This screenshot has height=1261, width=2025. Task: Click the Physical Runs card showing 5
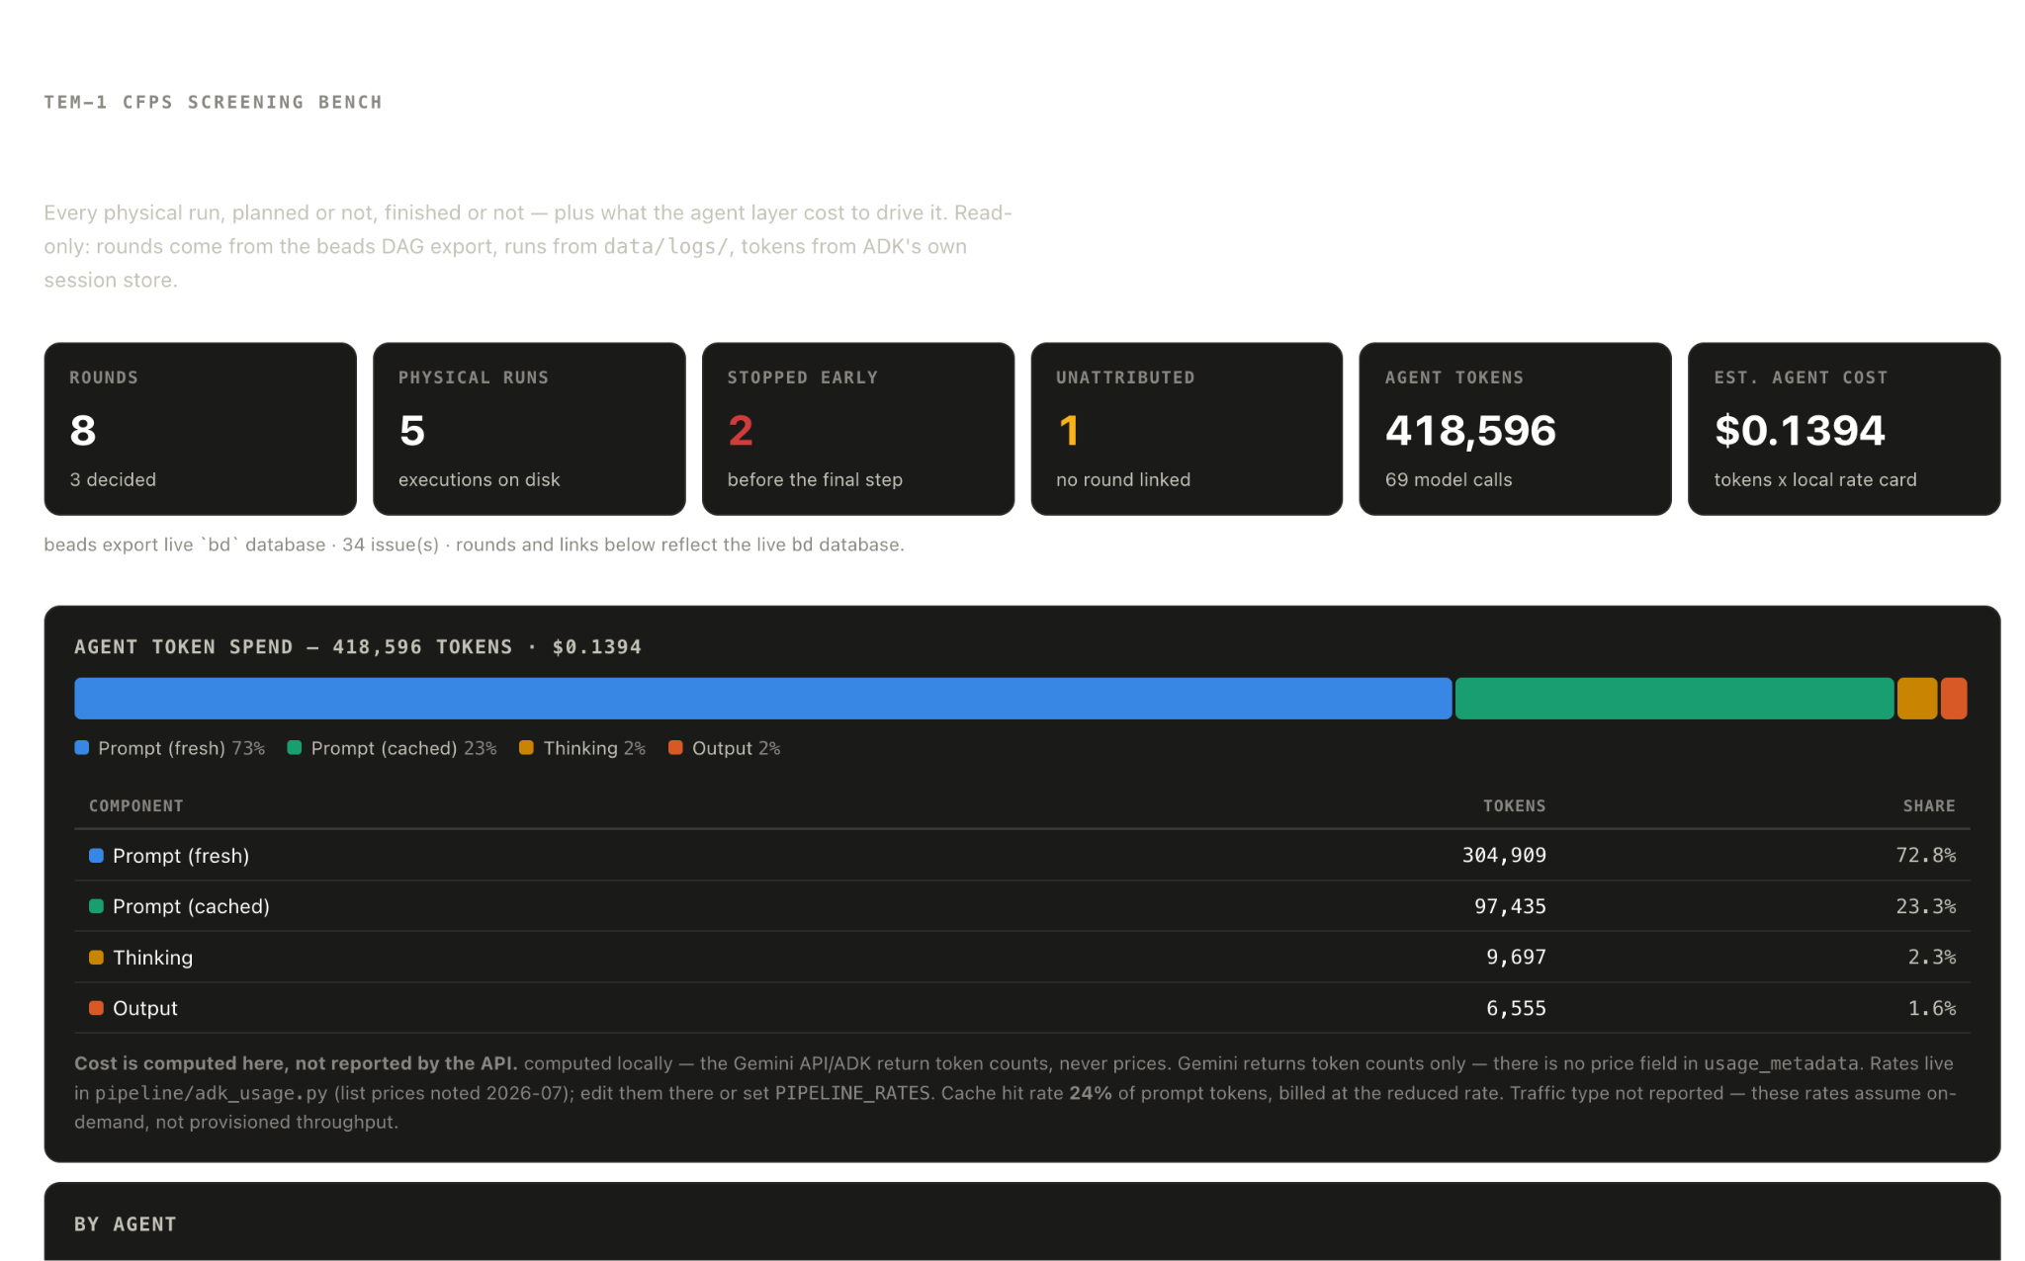pyautogui.click(x=529, y=429)
